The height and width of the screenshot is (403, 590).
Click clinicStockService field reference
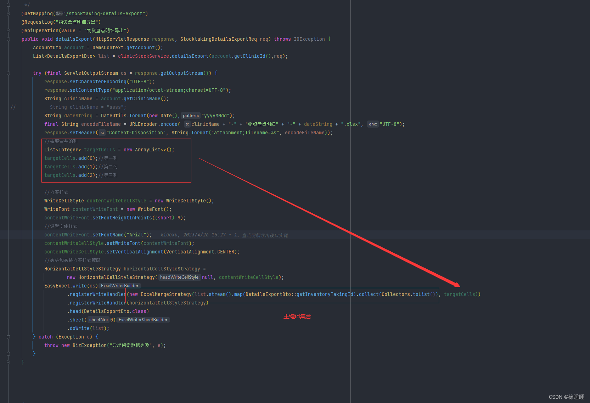pos(144,56)
